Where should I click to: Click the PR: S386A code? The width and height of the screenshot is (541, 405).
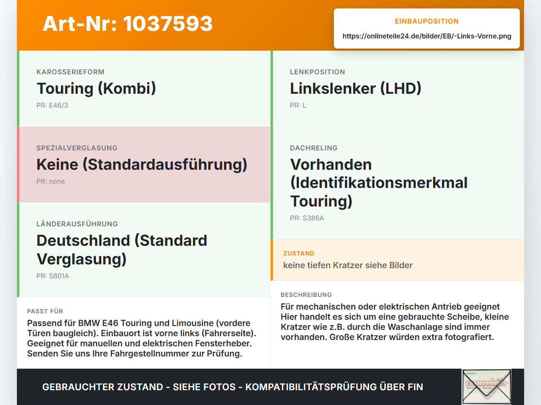click(x=307, y=218)
